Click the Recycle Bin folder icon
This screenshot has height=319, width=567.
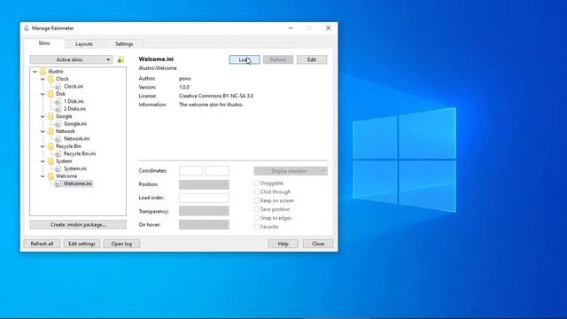point(51,146)
